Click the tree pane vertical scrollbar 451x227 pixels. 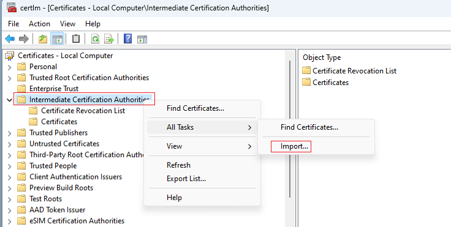[x=290, y=129]
